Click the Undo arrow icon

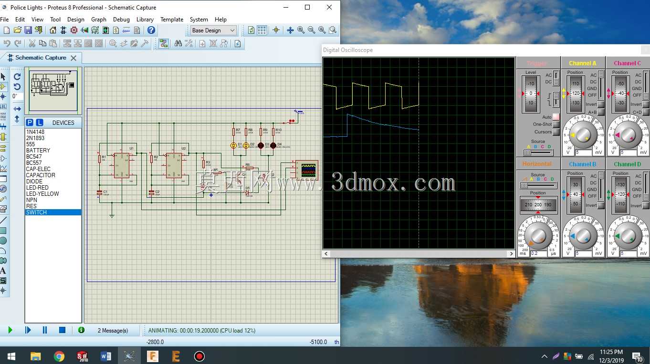[x=7, y=43]
